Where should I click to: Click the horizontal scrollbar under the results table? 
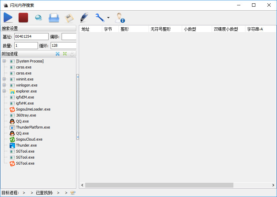(x=159, y=185)
